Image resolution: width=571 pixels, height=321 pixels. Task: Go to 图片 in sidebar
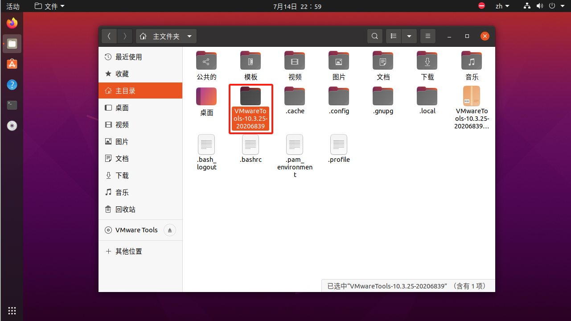[140, 142]
